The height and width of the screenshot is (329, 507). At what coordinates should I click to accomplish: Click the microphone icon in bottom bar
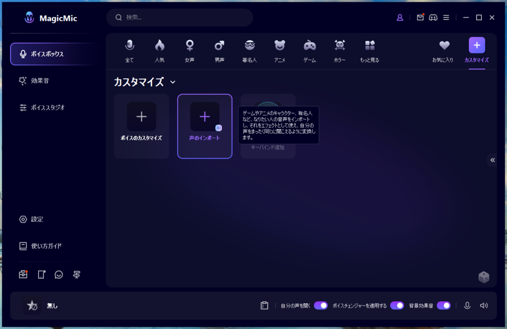click(x=467, y=305)
